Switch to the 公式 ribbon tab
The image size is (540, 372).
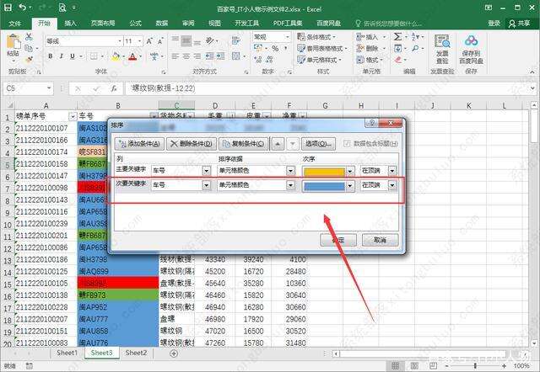click(x=135, y=24)
